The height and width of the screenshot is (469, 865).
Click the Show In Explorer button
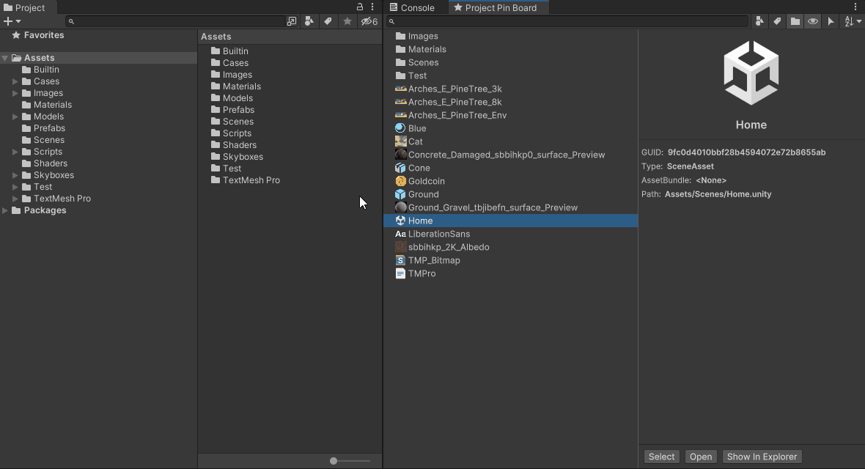click(762, 457)
